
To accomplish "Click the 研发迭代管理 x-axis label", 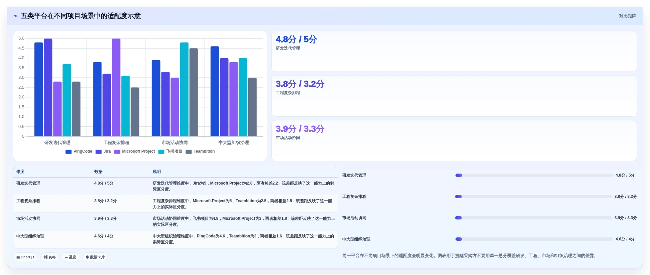I will point(57,143).
